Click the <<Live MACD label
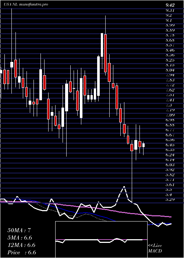 155,248
